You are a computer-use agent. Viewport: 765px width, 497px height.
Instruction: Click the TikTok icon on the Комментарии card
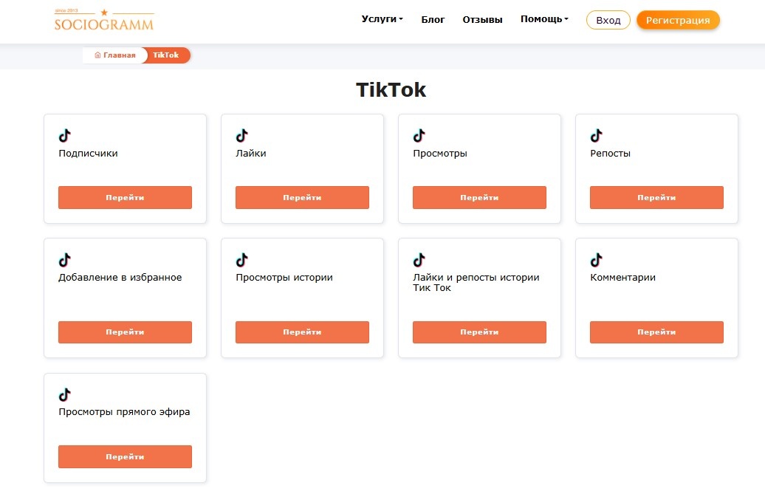pyautogui.click(x=596, y=260)
